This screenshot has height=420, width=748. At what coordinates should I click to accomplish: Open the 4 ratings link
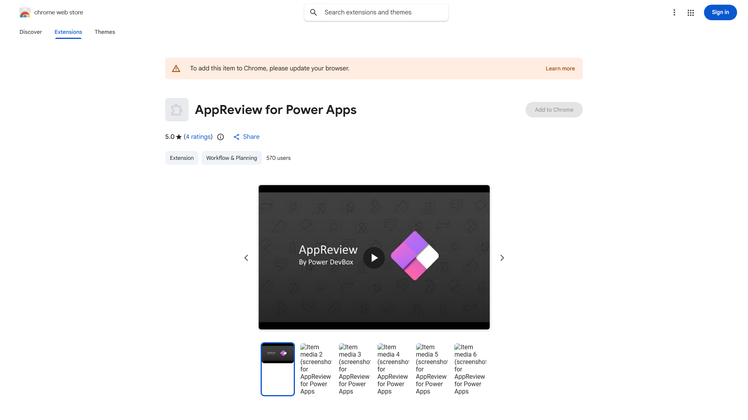tap(198, 136)
